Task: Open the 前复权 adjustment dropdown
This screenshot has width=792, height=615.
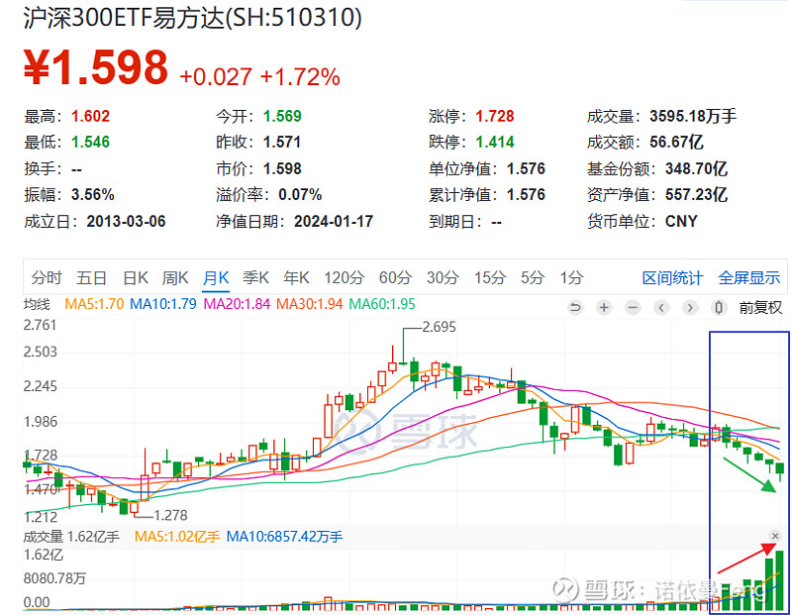Action: [760, 307]
